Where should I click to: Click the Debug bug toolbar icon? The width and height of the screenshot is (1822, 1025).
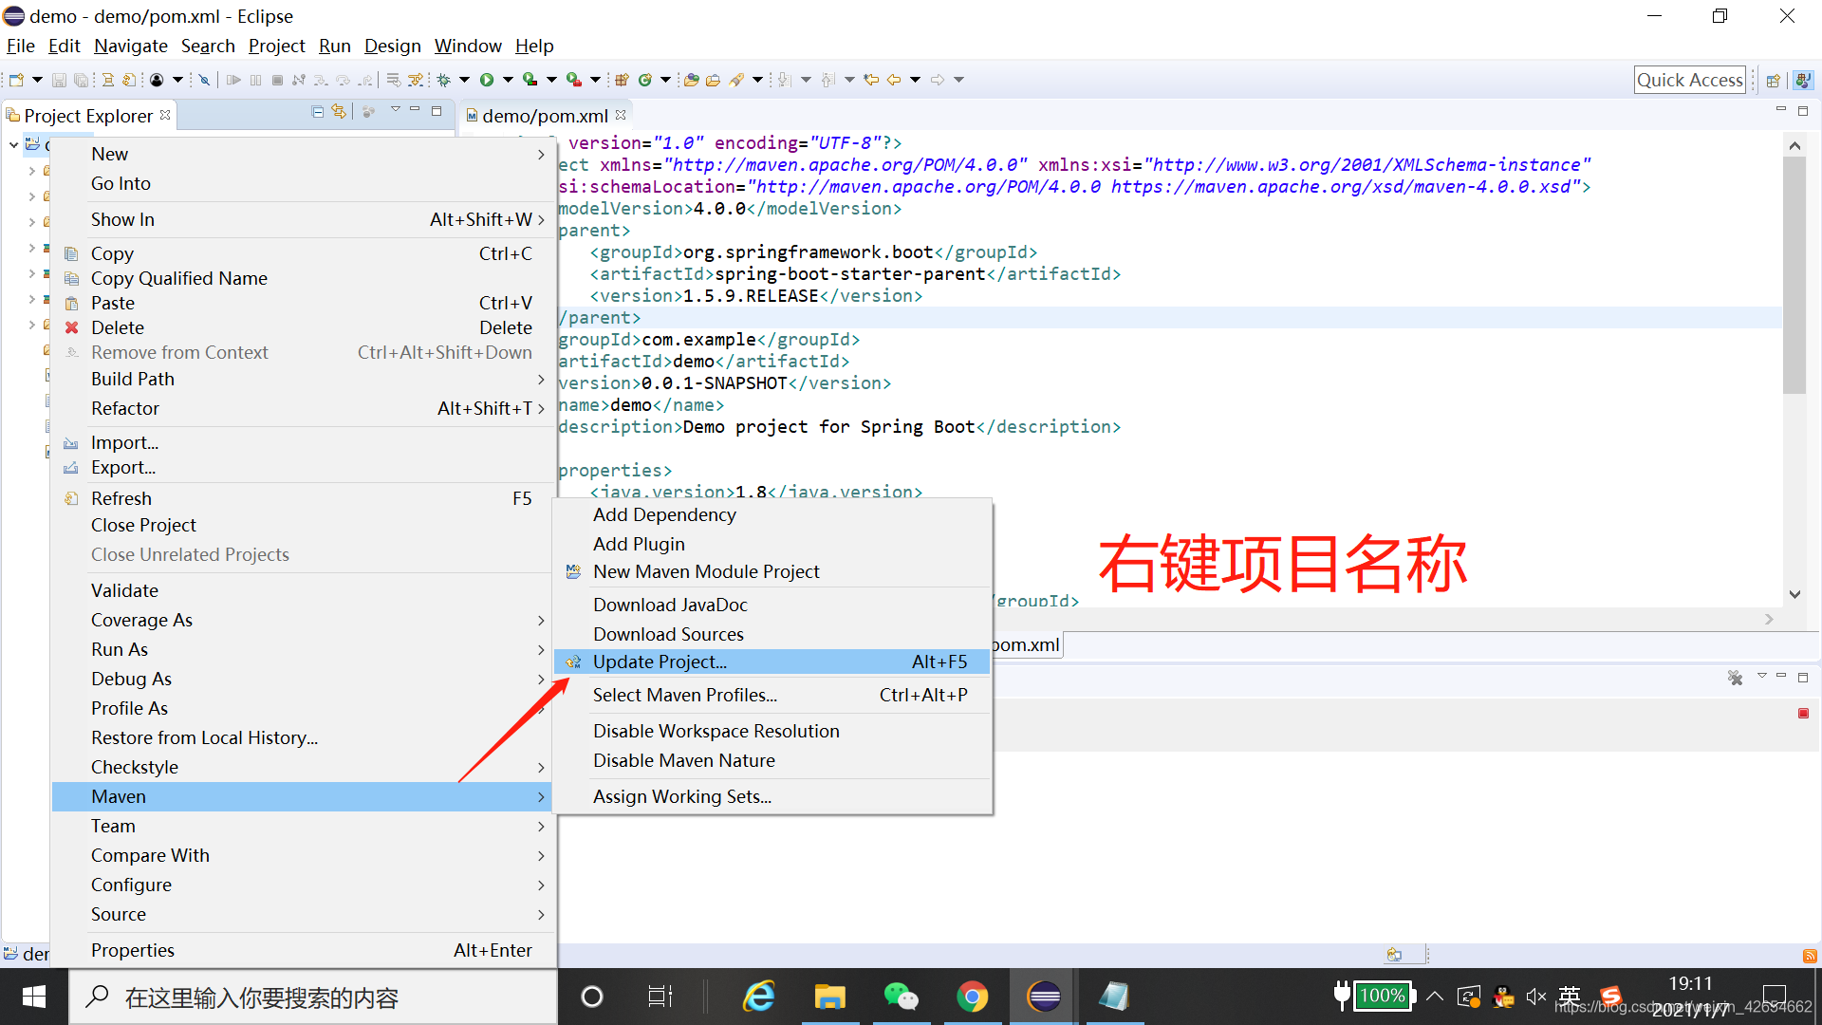tap(443, 80)
